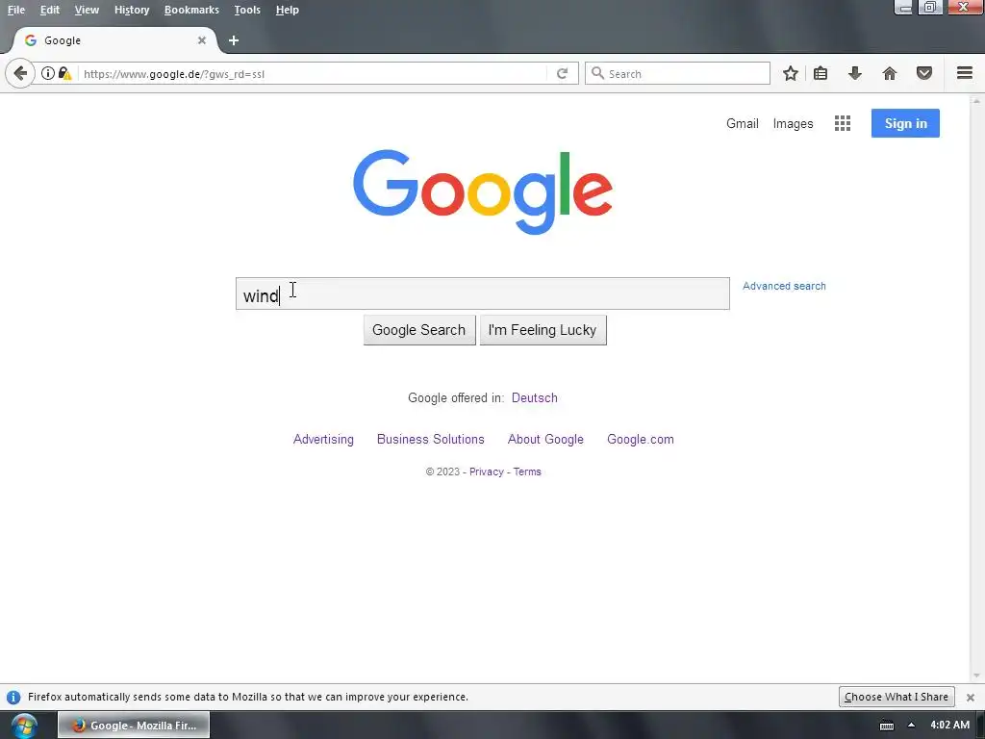Switch Google language to Deutsch
Image resolution: width=985 pixels, height=739 pixels.
(x=535, y=397)
